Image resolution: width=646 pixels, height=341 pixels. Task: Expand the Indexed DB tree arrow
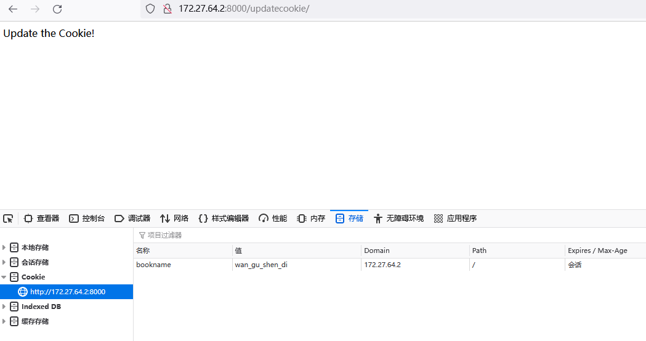(4, 307)
